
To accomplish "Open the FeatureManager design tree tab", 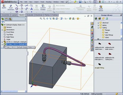I will point(3,19).
